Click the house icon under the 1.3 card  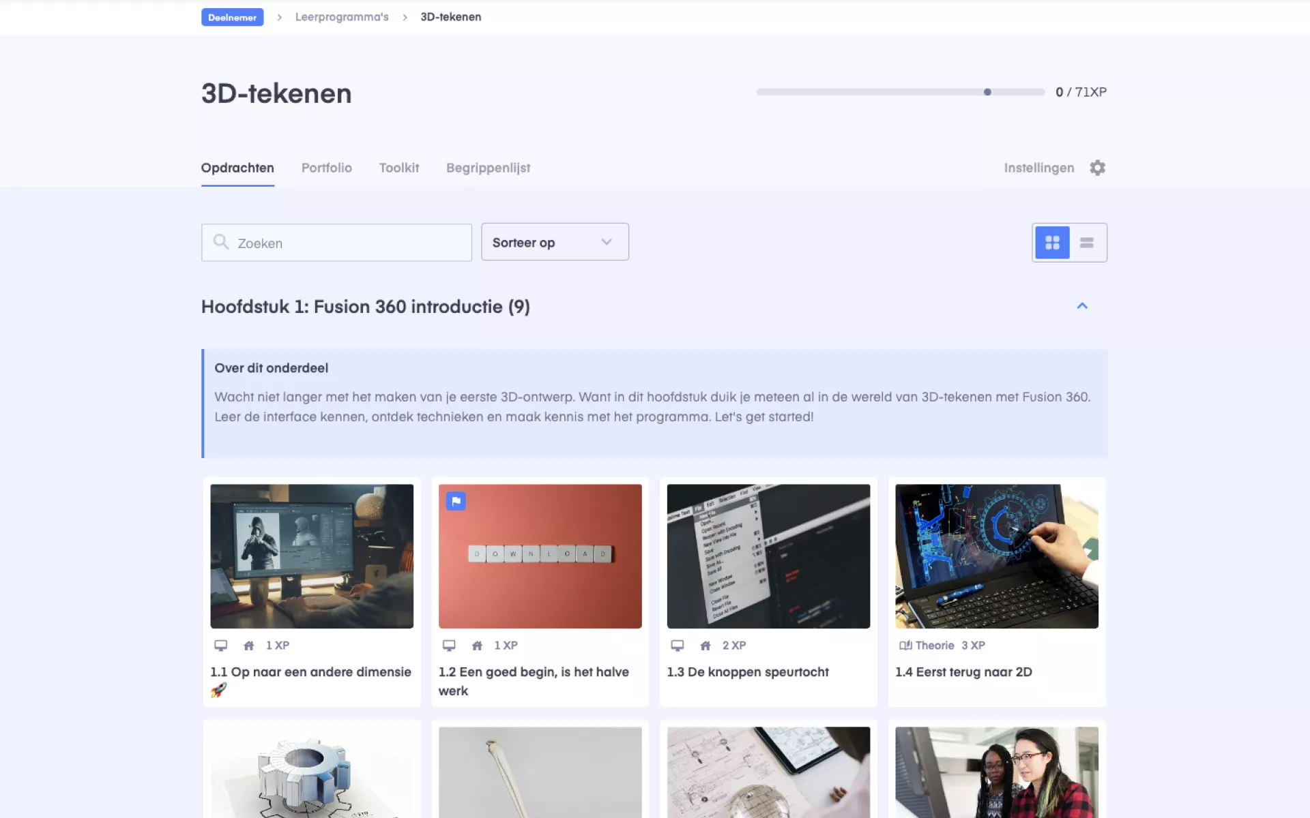coord(705,646)
